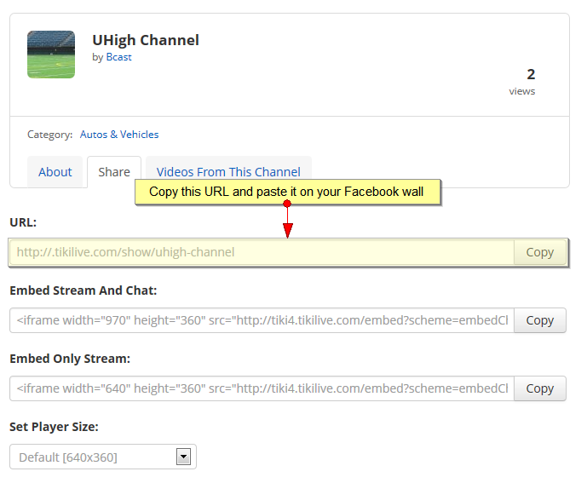
Task: Open Videos From This Channel tab
Action: point(228,172)
